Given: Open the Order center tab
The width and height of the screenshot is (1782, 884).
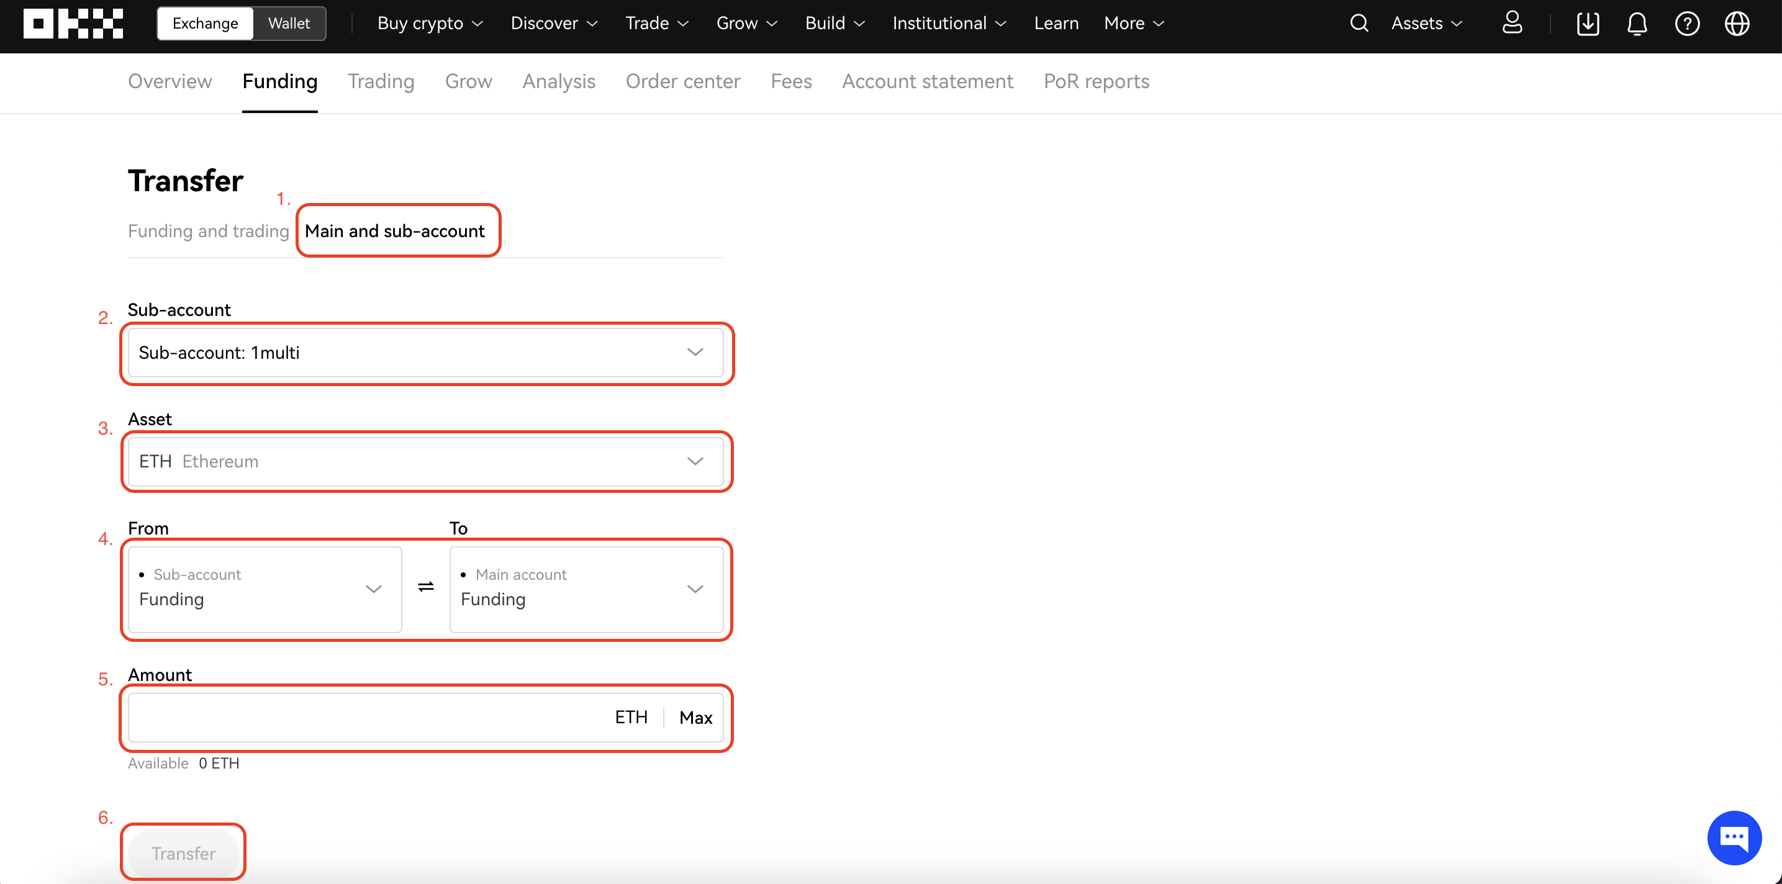Looking at the screenshot, I should click(x=683, y=81).
